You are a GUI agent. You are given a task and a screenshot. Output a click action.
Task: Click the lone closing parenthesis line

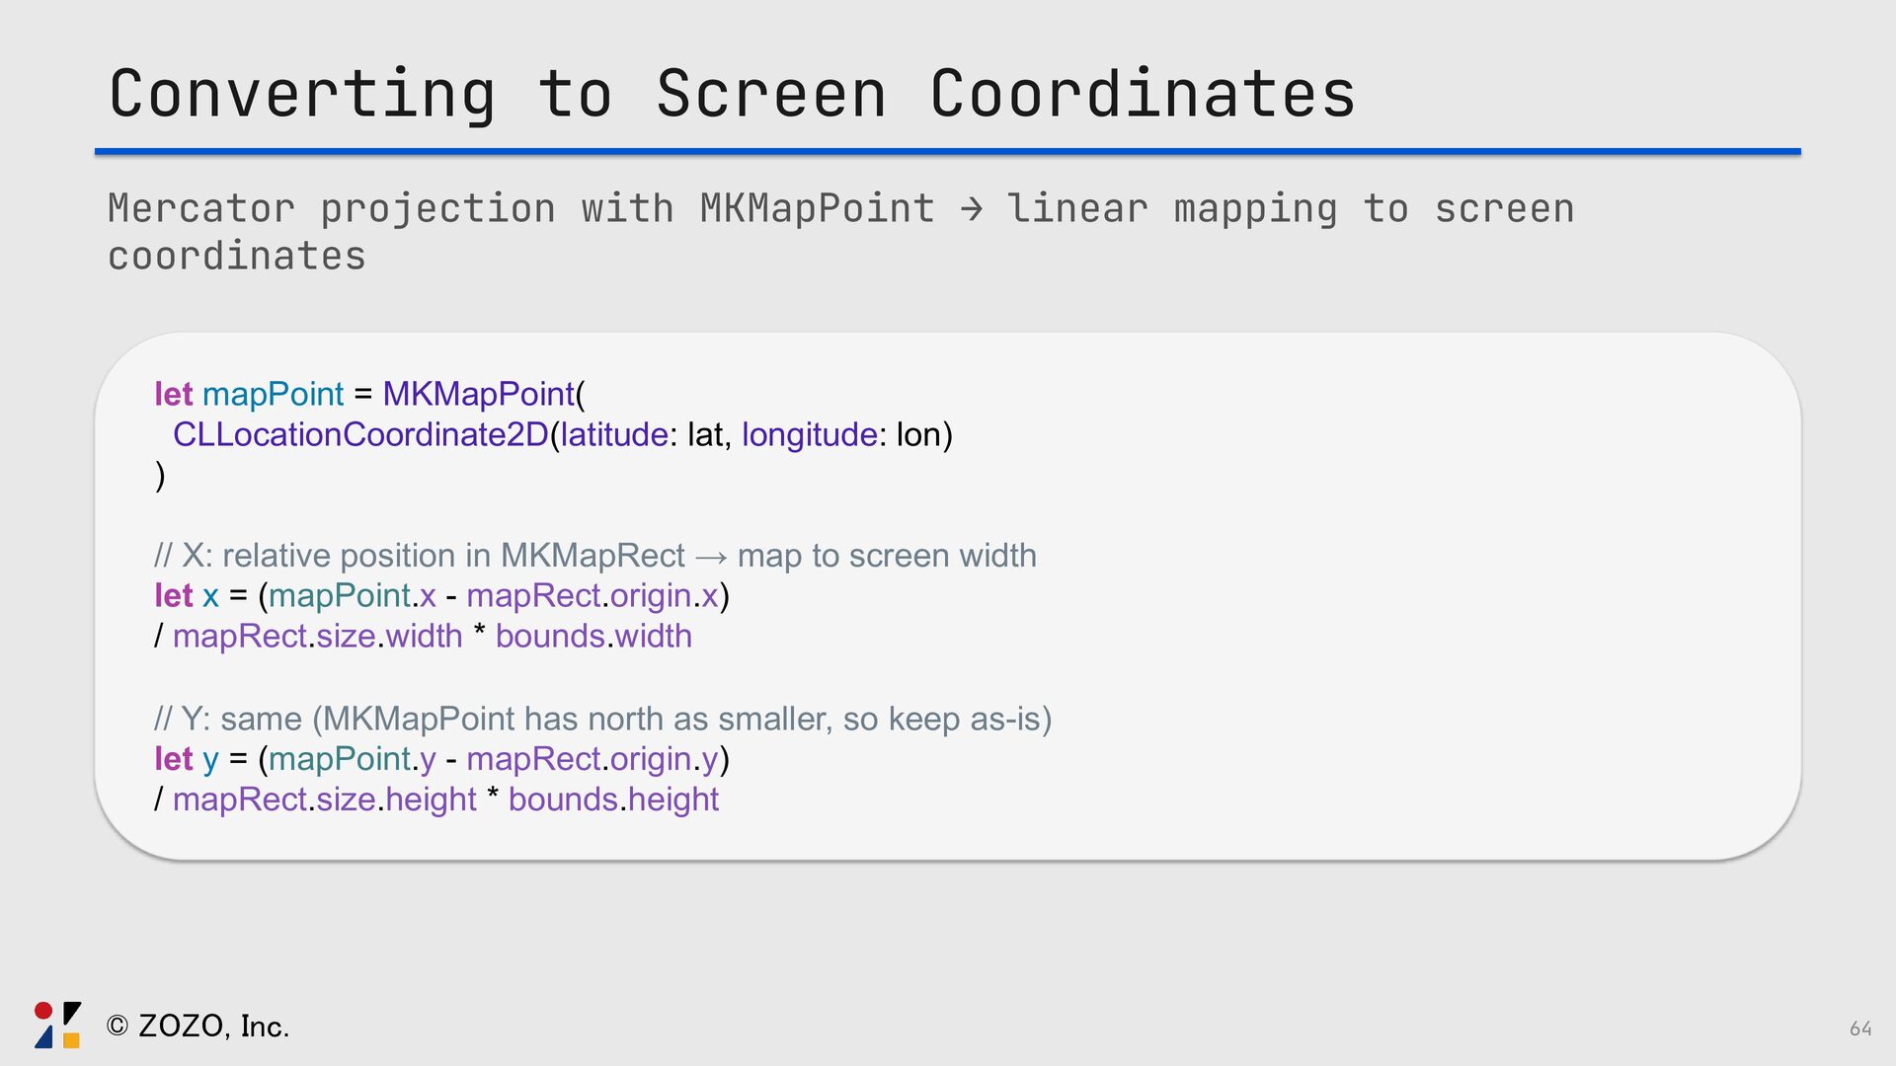(160, 475)
